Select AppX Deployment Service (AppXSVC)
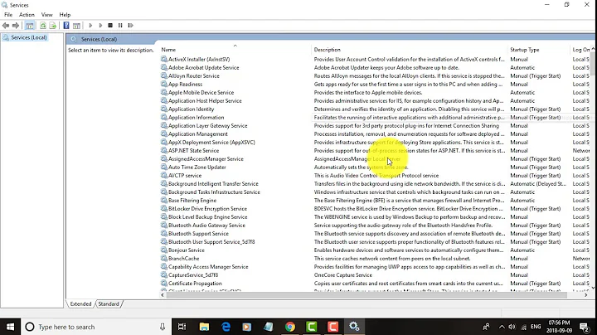Viewport: 597px width, 335px height. pos(211,143)
